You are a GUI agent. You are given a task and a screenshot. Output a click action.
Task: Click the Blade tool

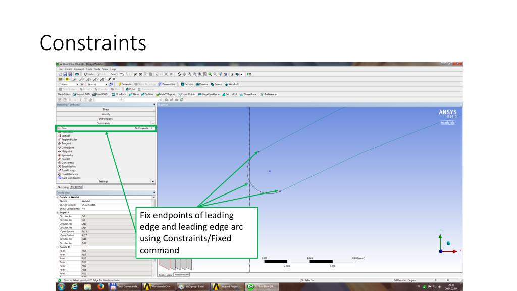[133, 94]
